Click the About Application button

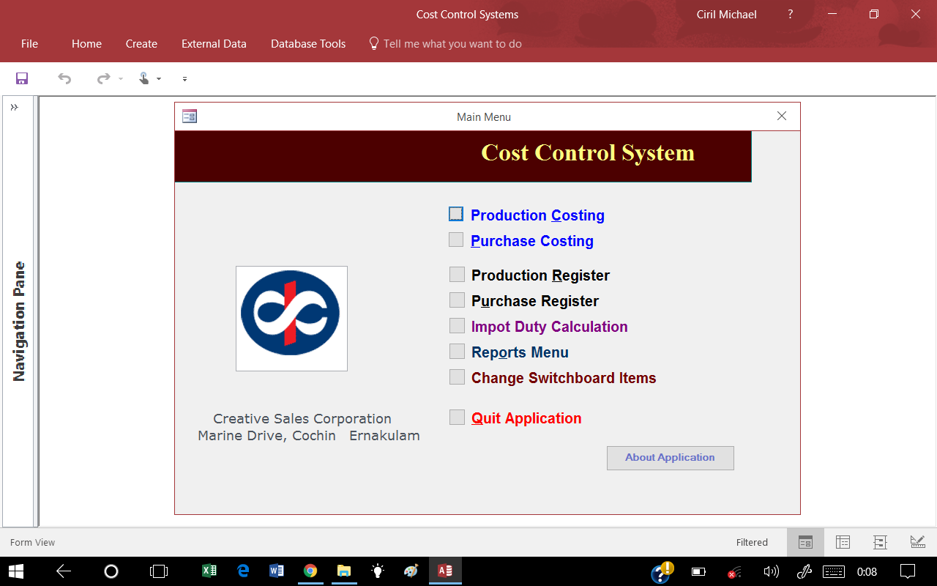pyautogui.click(x=670, y=458)
